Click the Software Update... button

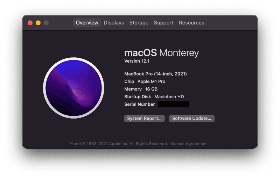pyautogui.click(x=191, y=119)
